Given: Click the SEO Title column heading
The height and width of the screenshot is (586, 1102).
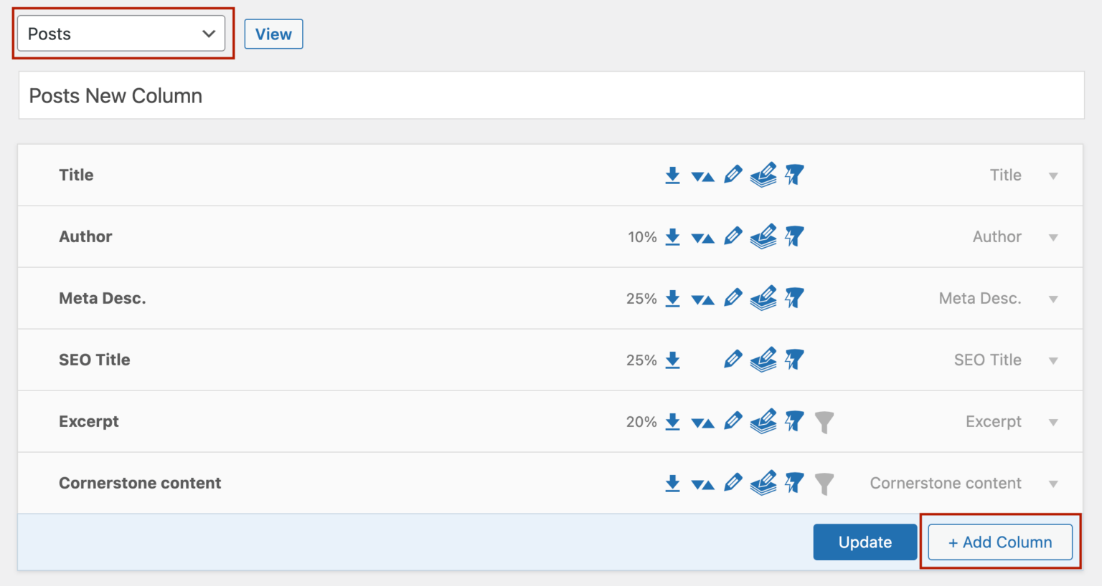Looking at the screenshot, I should (x=95, y=360).
